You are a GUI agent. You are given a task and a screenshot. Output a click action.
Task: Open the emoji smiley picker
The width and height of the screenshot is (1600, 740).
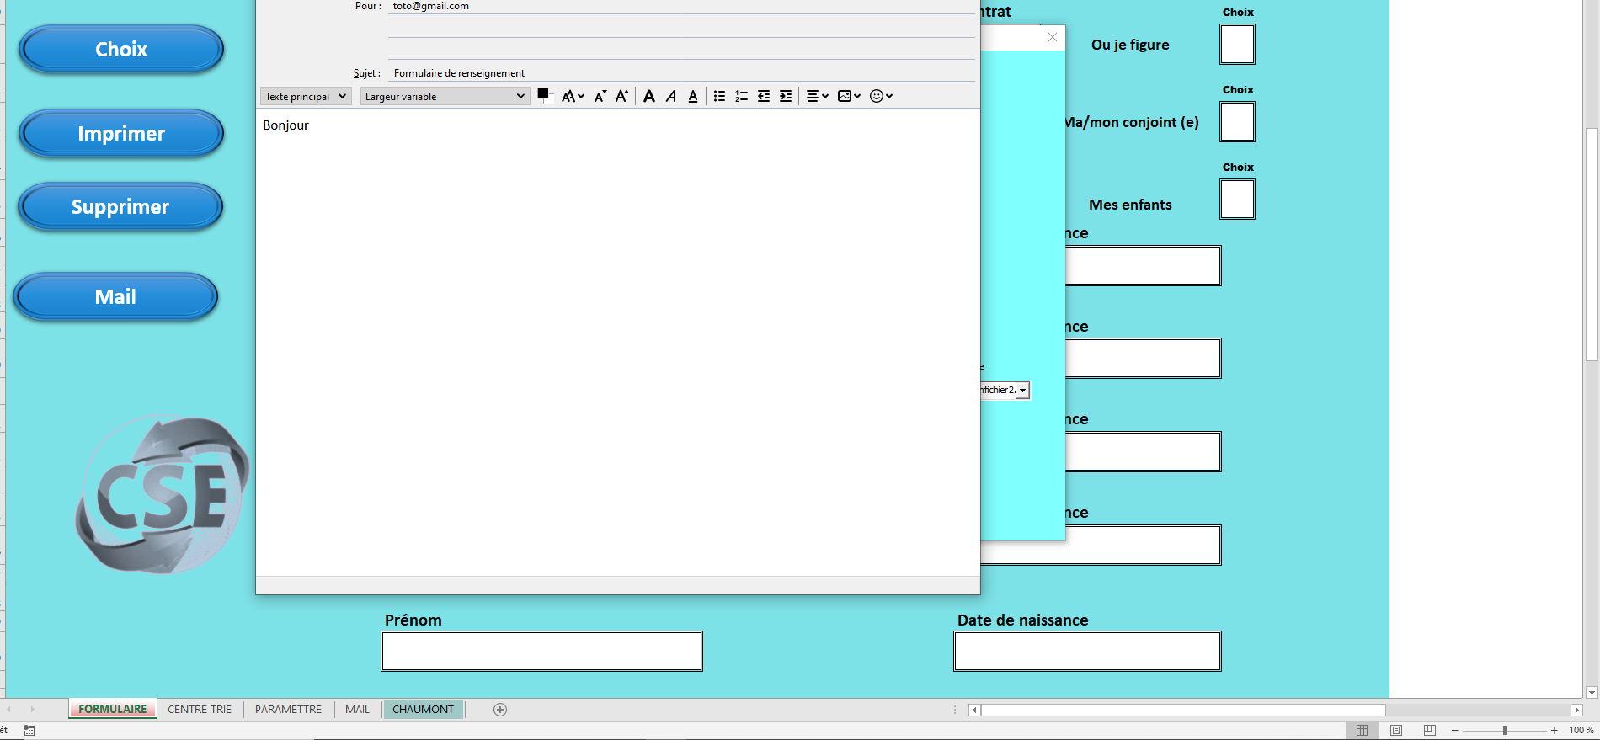click(880, 96)
